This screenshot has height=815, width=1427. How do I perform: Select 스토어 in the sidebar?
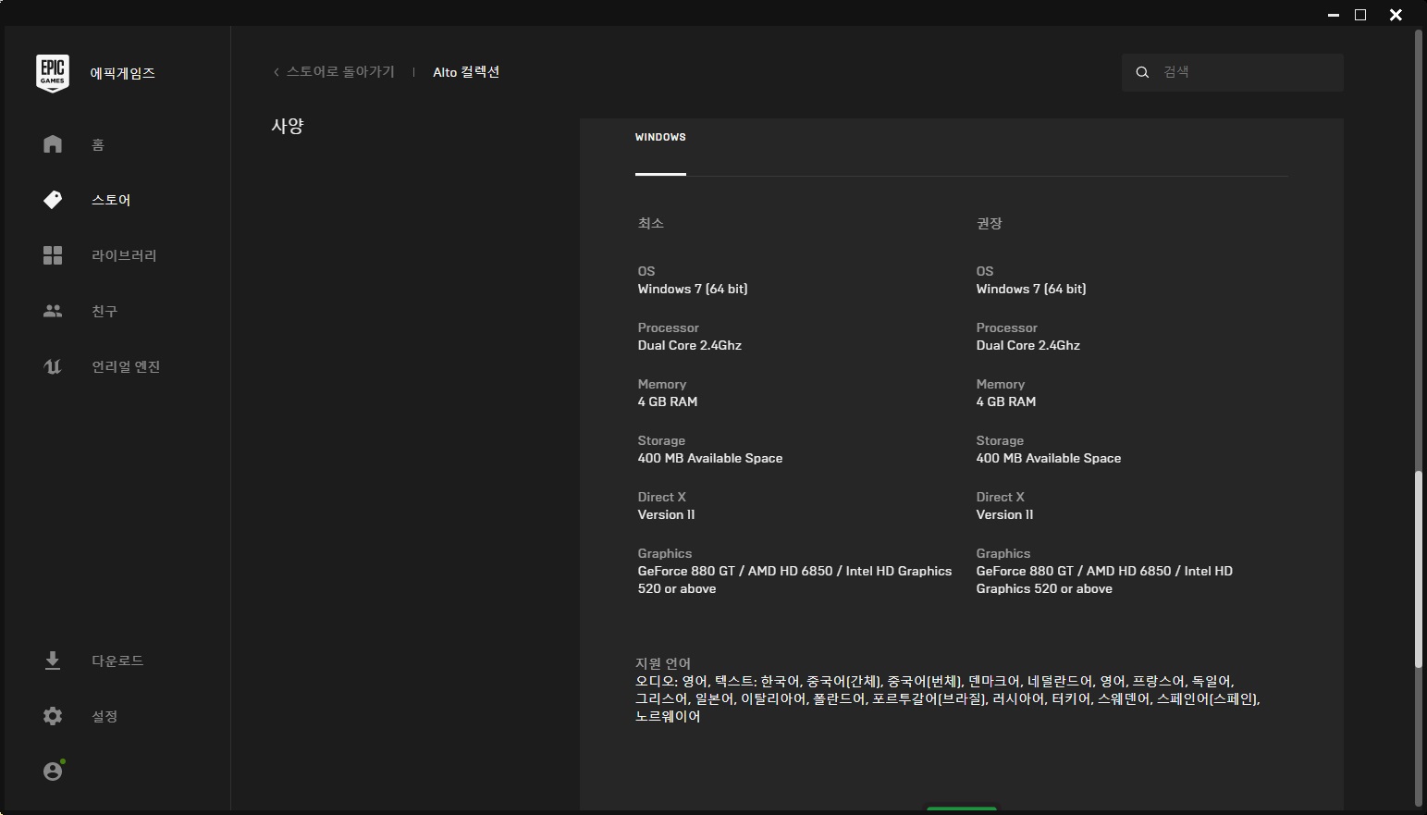pyautogui.click(x=111, y=200)
